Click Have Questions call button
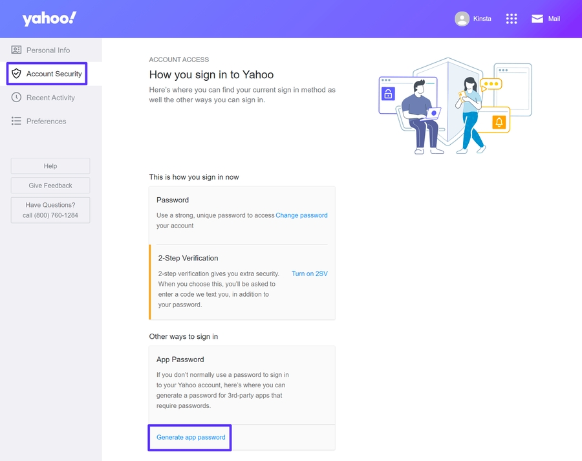This screenshot has height=461, width=582. (x=50, y=210)
